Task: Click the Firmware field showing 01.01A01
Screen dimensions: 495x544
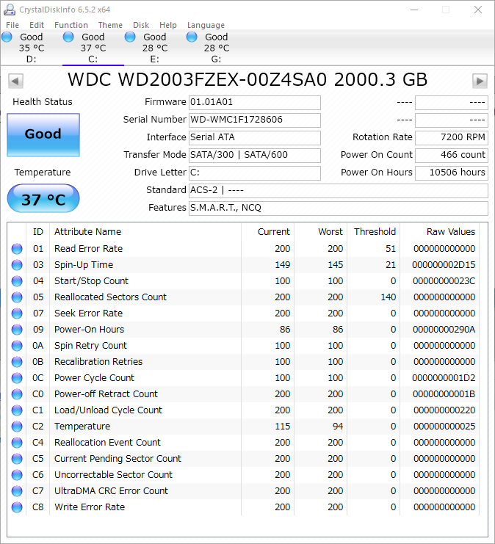Action: click(254, 102)
